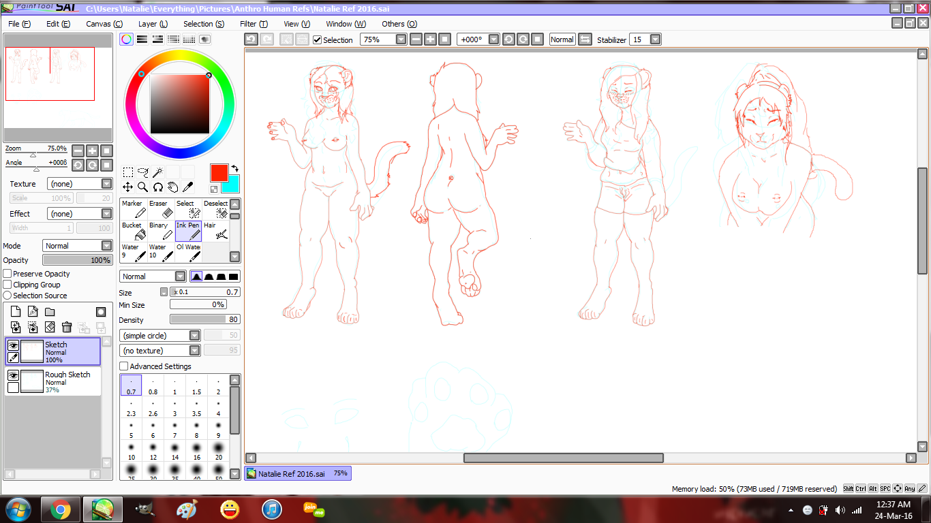The image size is (931, 523).
Task: Click the cyan background color swatch
Action: (230, 184)
